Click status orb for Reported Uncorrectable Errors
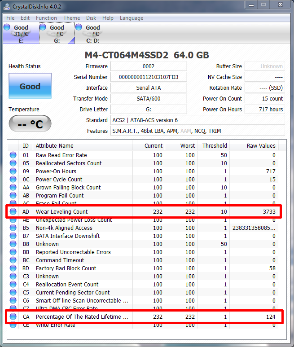Screen dimensions: 294x347 (13, 252)
